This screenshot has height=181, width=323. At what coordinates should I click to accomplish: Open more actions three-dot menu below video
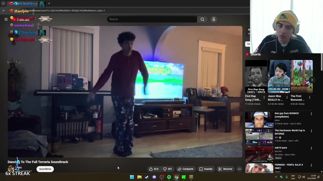coord(239,169)
